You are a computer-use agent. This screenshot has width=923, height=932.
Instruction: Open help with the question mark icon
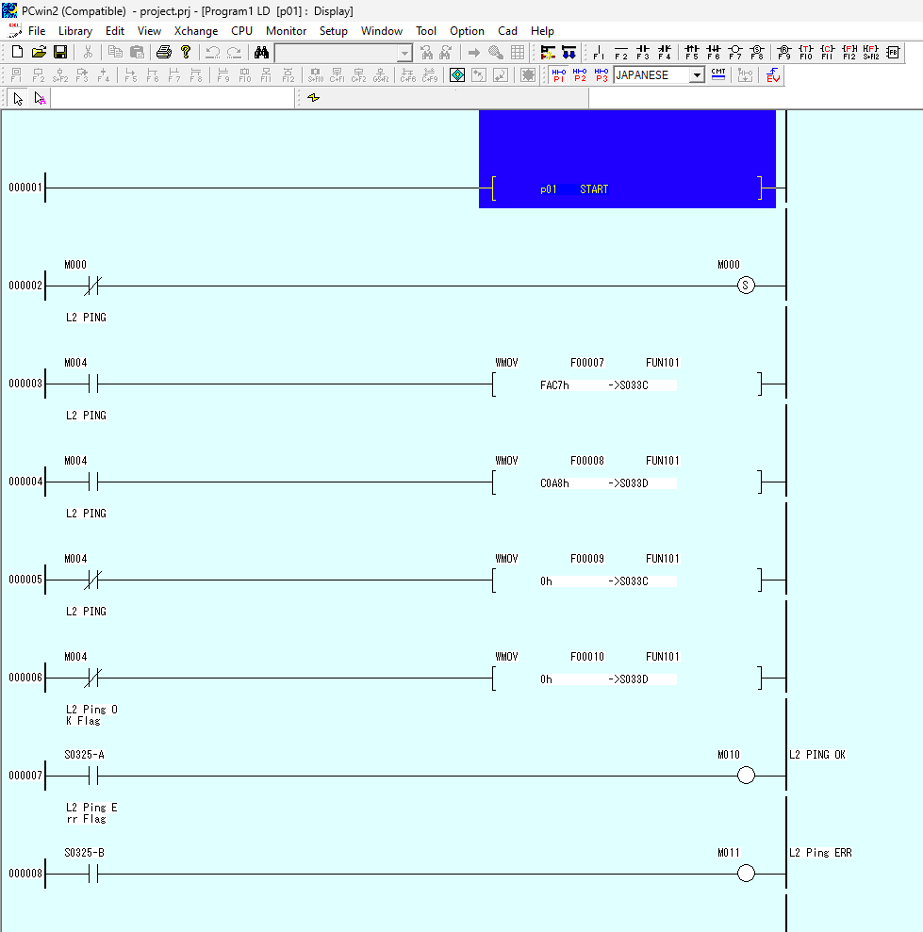pos(186,53)
